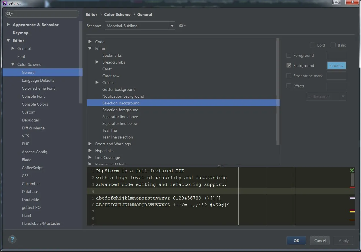Enable the Bold checkbox

tap(312, 45)
